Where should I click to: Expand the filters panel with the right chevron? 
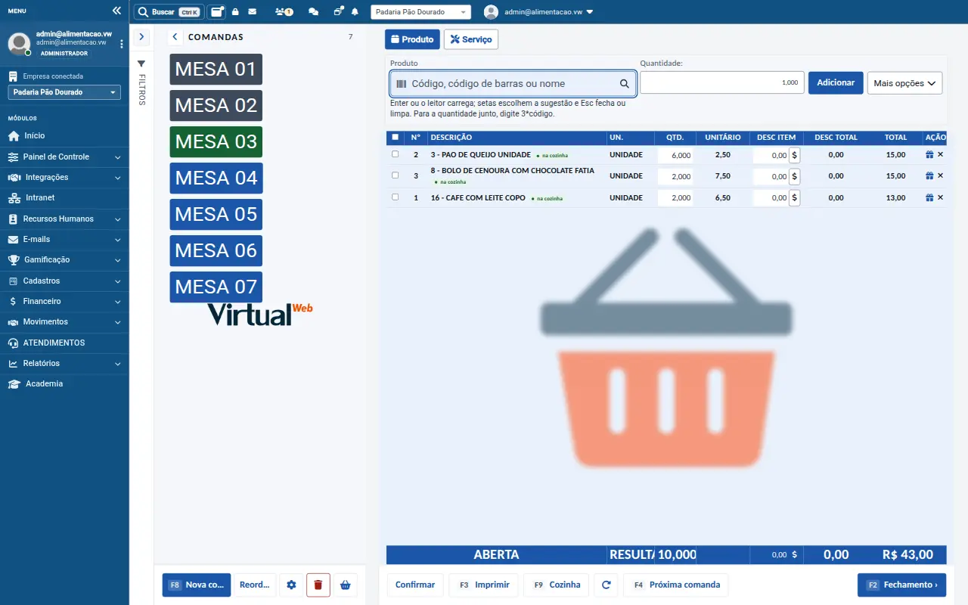tap(141, 36)
